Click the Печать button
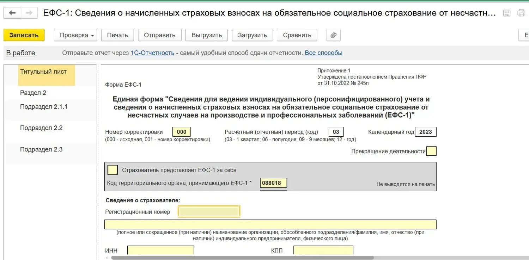 pyautogui.click(x=117, y=35)
